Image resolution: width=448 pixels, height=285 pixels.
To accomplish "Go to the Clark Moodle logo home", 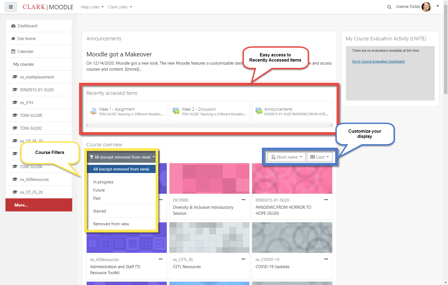I will point(48,7).
